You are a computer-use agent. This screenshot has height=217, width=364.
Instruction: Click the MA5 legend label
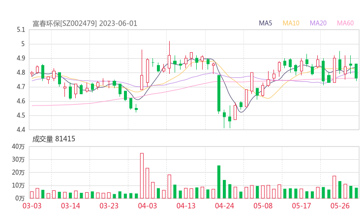point(265,23)
